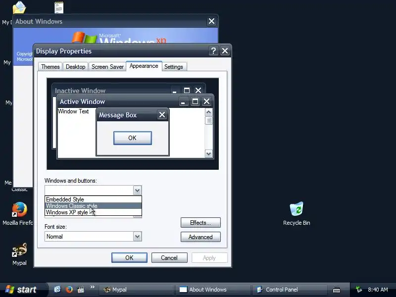Click Inactive Window preview close icon
This screenshot has height=297, width=396.
(198, 91)
